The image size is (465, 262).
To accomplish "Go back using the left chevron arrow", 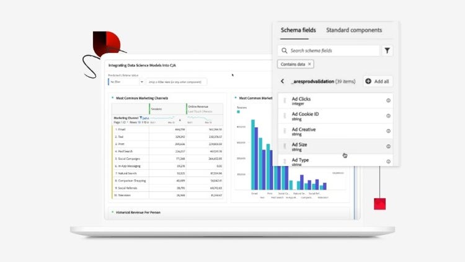I will [283, 81].
